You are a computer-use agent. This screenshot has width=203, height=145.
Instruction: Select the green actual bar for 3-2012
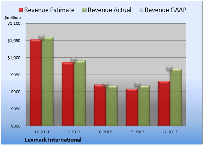tap(80, 93)
